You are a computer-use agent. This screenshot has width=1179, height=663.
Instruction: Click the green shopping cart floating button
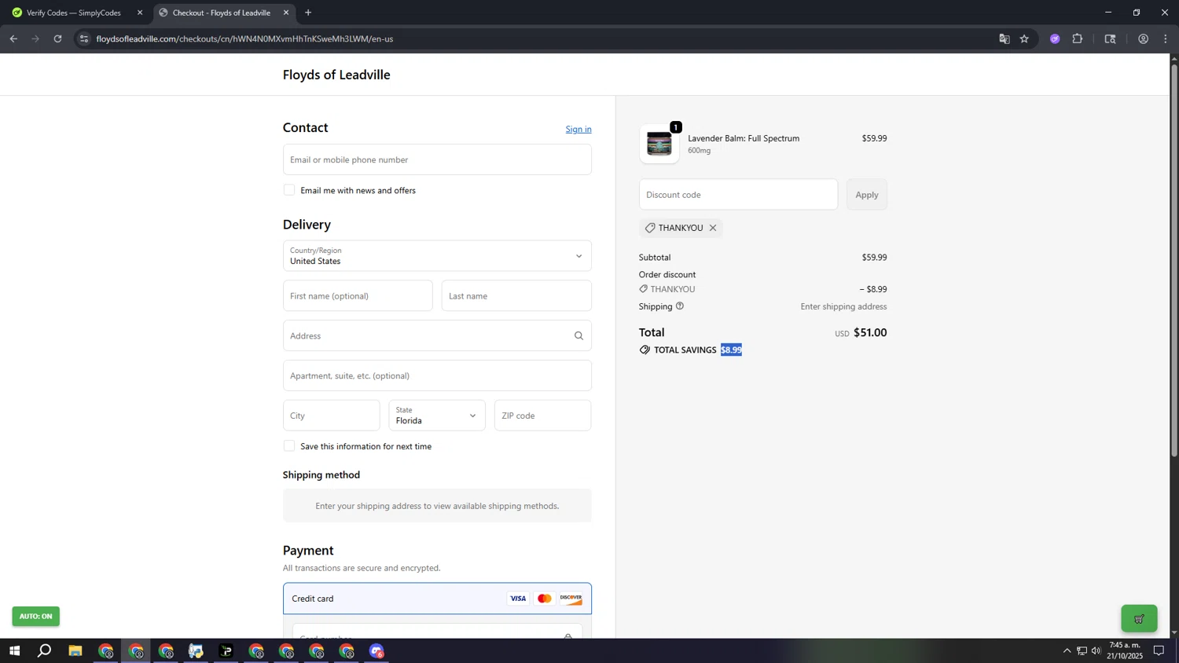[1139, 619]
